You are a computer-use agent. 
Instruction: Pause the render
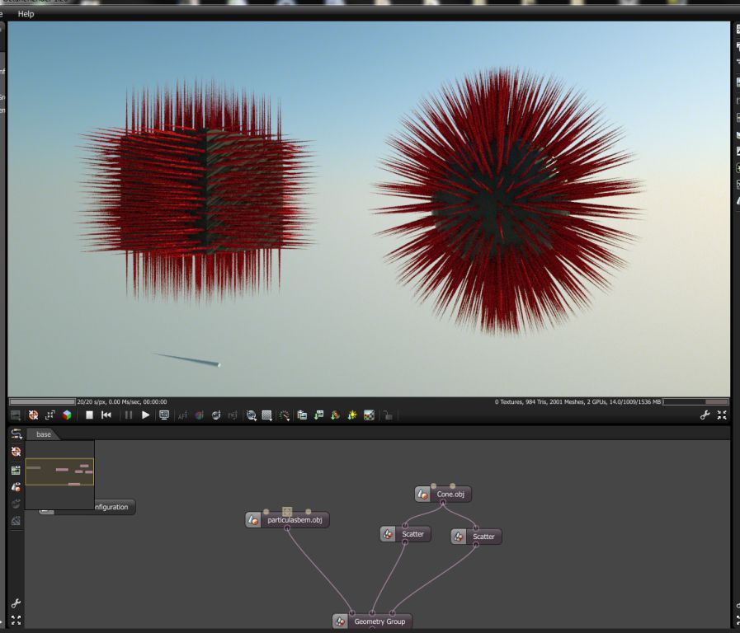[x=129, y=415]
